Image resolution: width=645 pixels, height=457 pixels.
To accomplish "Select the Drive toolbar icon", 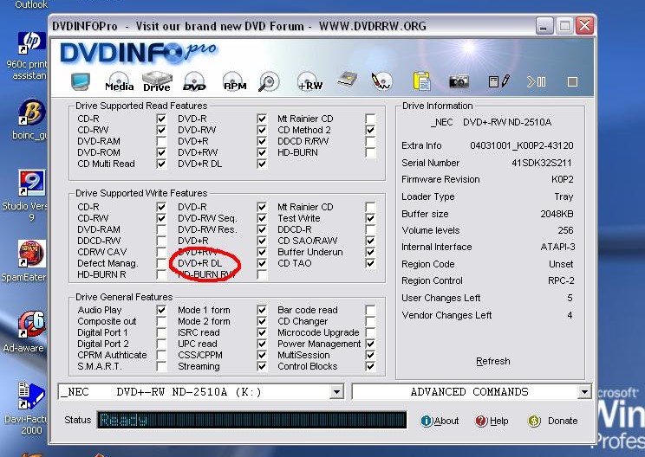I will tap(157, 81).
